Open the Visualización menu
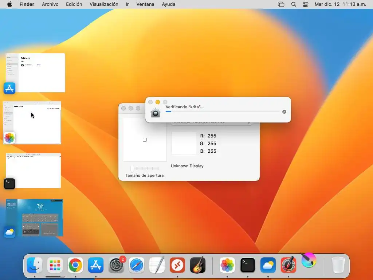 point(104,4)
